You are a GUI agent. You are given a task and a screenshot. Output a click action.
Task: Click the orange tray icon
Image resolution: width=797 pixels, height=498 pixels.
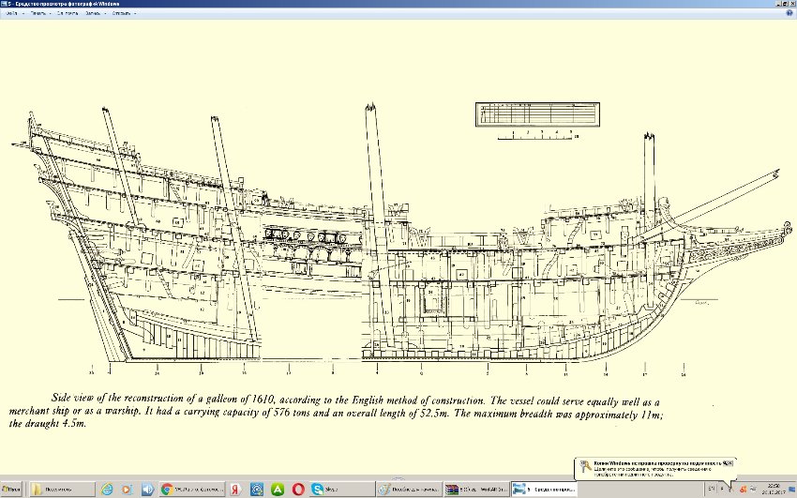[x=744, y=490]
